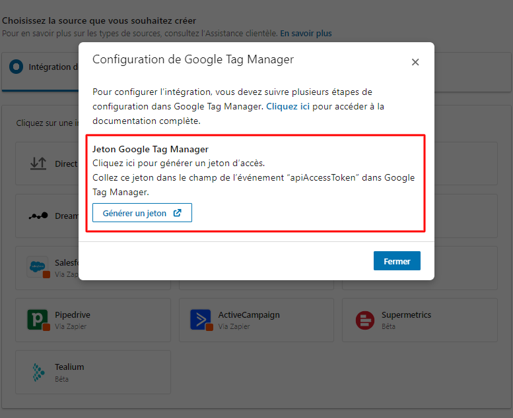
Task: Select the ActiveCampaign source name
Action: pos(249,314)
